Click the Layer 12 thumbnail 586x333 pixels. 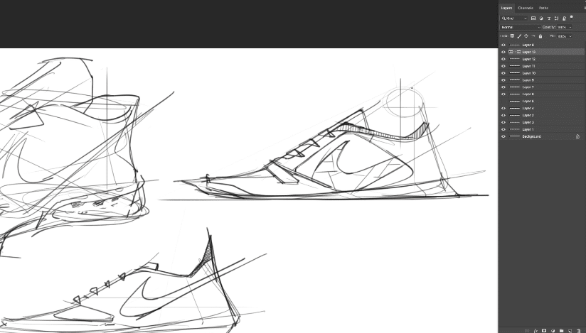515,60
